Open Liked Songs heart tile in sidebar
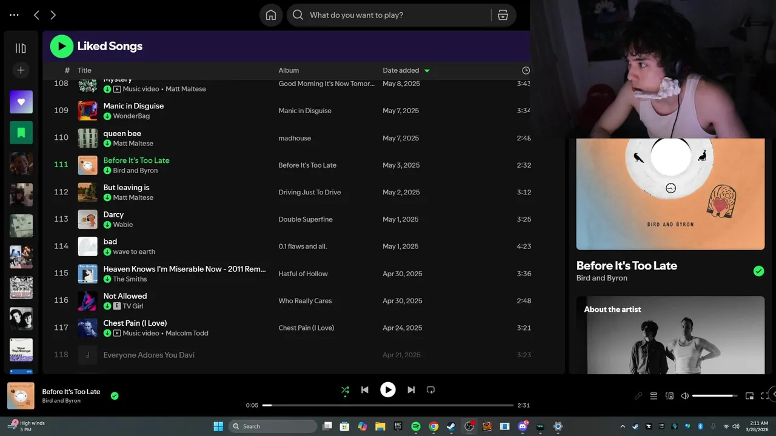This screenshot has width=776, height=436. [21, 102]
